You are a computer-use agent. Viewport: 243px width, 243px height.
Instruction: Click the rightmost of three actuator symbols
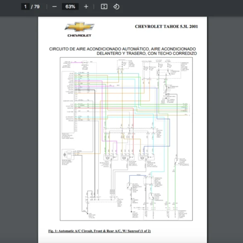pos(142,157)
